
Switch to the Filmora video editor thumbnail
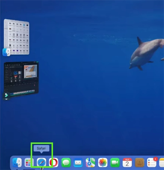(21, 79)
